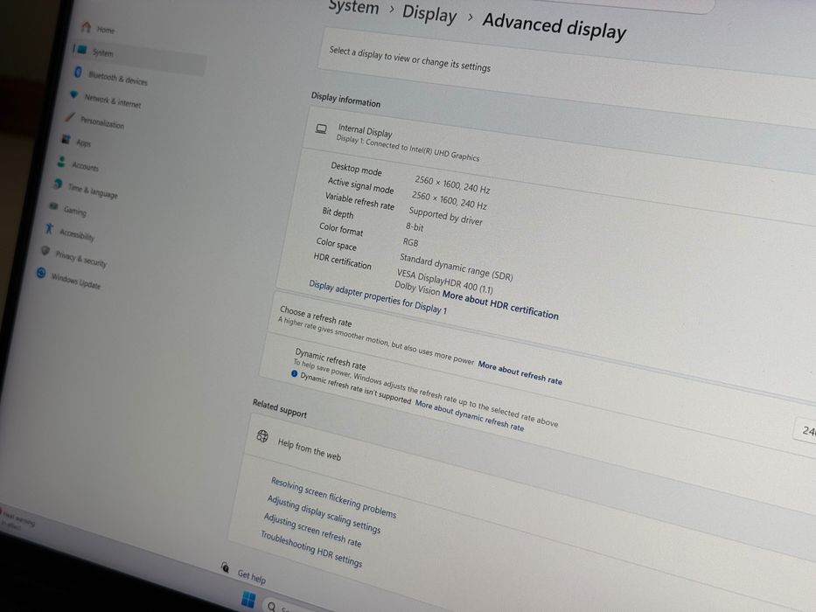Open Adjusting display scaling settings link
Viewport: 816px width, 612px height.
click(324, 513)
